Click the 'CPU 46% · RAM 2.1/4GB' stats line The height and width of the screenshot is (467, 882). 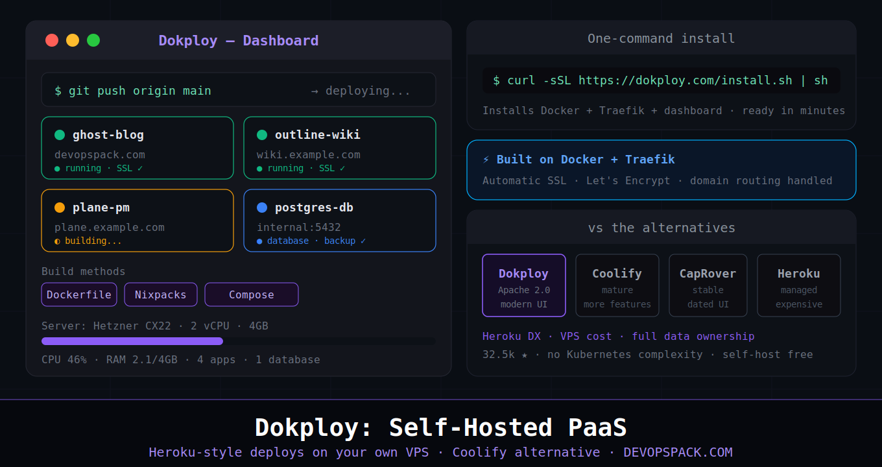tap(181, 359)
